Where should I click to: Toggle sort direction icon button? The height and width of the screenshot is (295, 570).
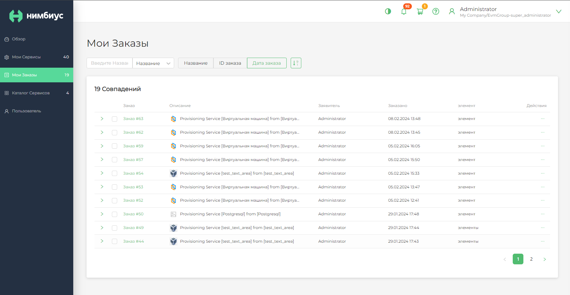296,63
